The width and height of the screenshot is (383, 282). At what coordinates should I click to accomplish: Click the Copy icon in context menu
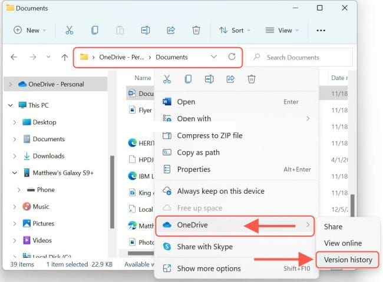click(x=188, y=79)
